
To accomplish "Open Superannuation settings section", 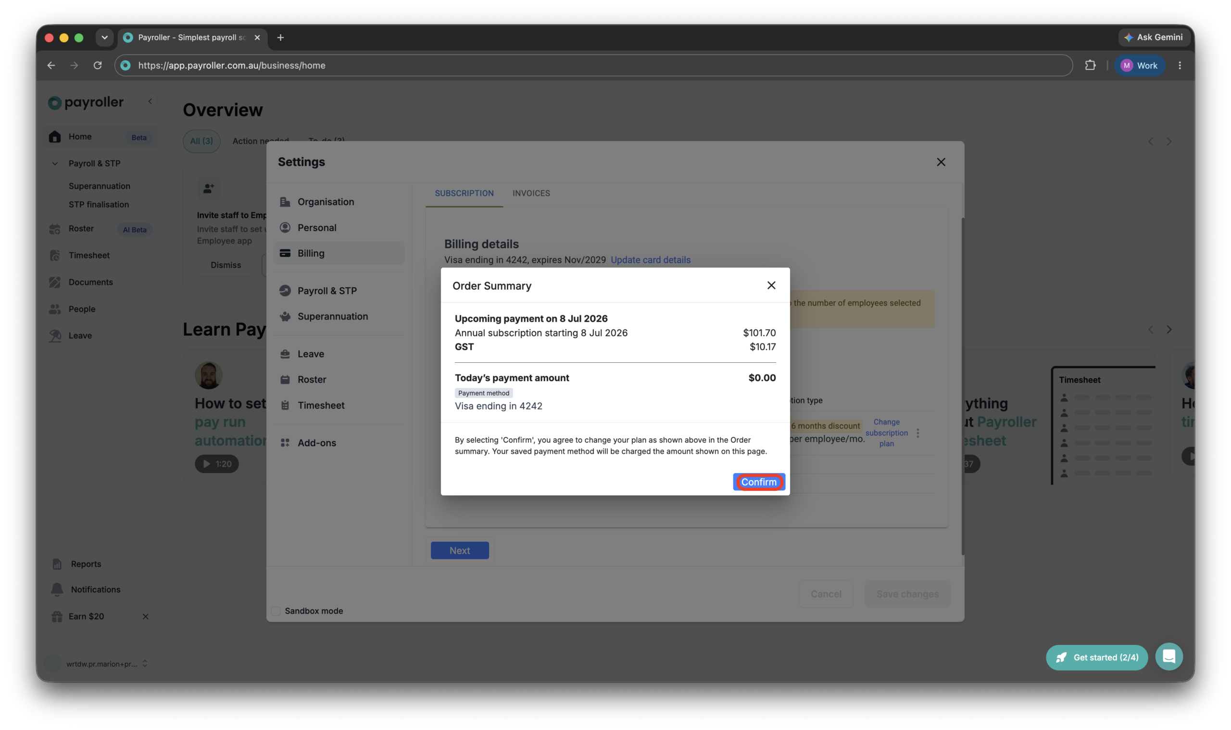I will click(x=339, y=316).
